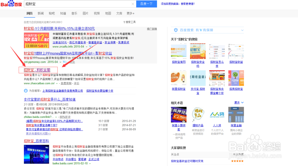Open 上海招财宝金融服务信息有限公司 recommendation

(x=63, y=91)
